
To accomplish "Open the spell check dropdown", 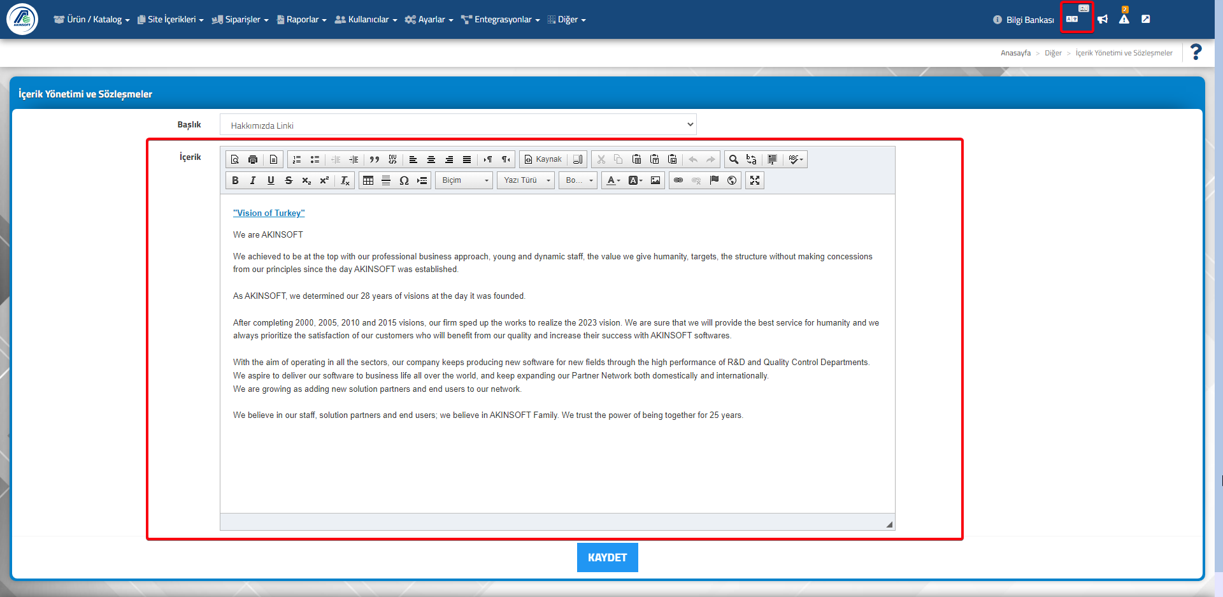I will [x=796, y=159].
